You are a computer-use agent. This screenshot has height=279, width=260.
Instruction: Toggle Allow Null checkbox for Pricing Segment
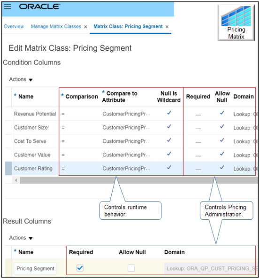pyautogui.click(x=131, y=268)
